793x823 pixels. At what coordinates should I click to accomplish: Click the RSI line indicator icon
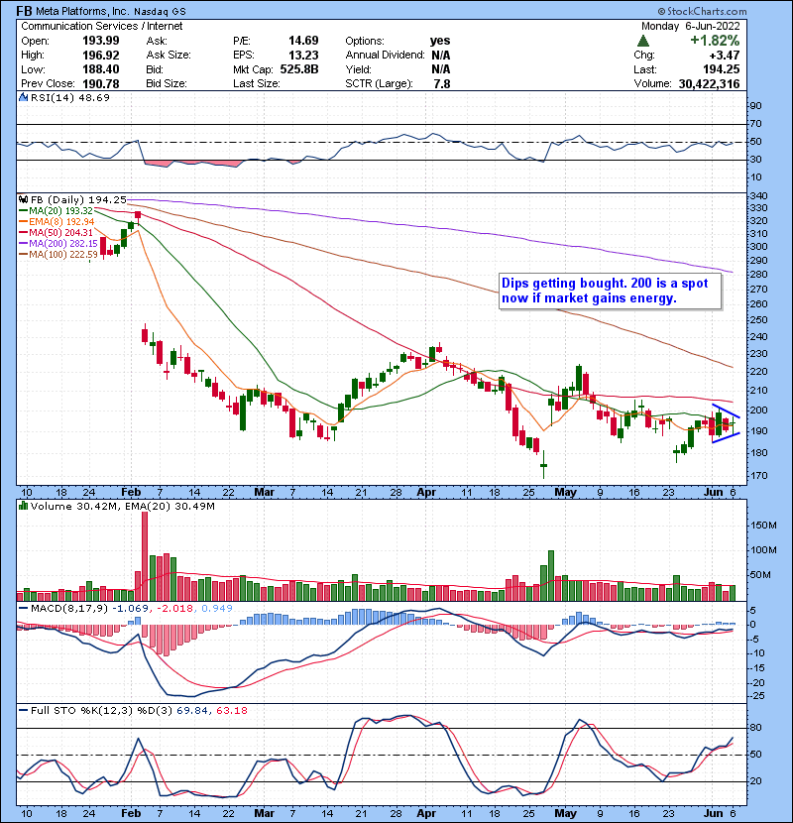[24, 97]
